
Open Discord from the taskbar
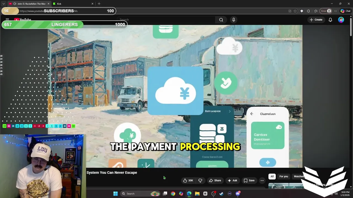click(x=238, y=194)
